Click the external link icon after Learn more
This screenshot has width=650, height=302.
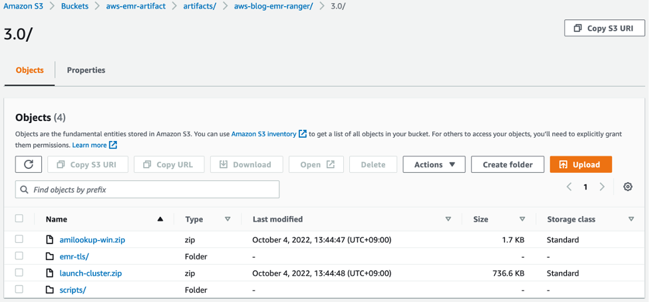coord(113,145)
